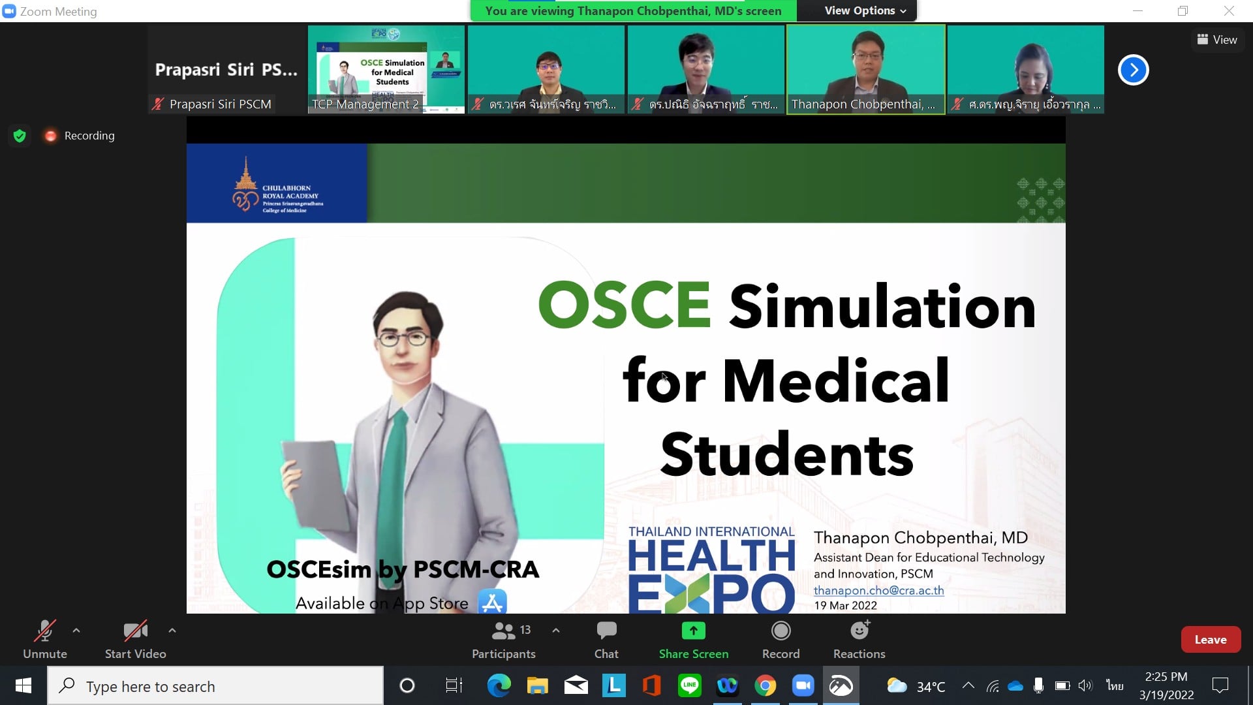Select Prapasri Siri PSCM participant tile

pyautogui.click(x=226, y=70)
